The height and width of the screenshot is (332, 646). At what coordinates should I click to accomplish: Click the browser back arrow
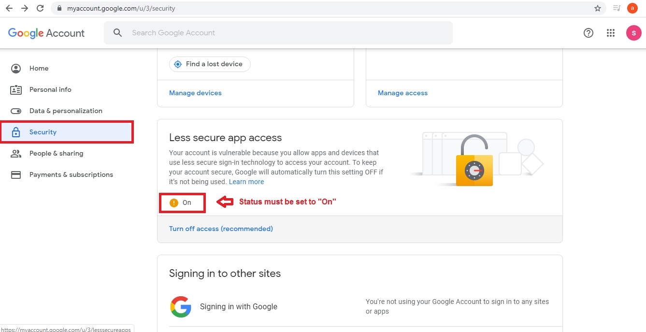click(9, 8)
